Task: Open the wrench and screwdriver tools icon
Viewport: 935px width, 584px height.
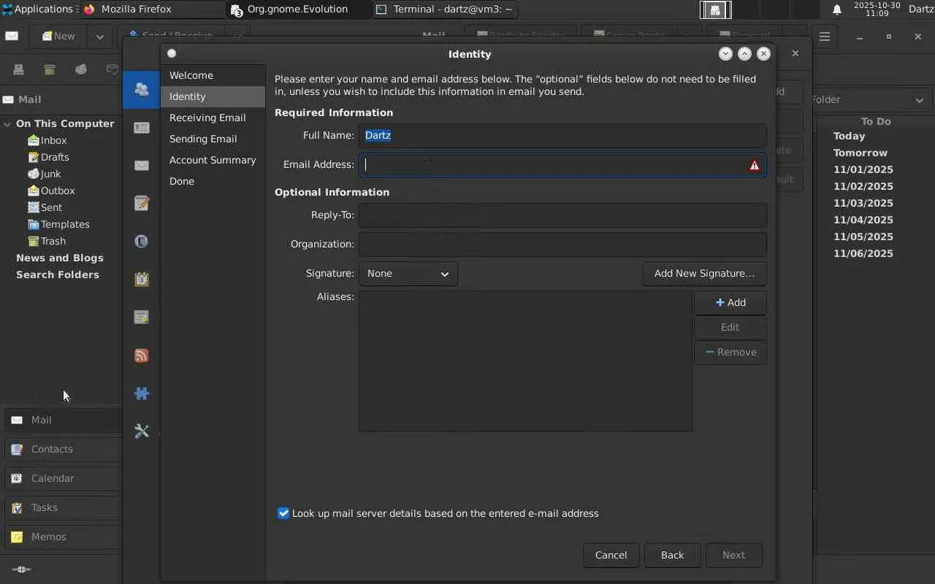Action: 142,431
